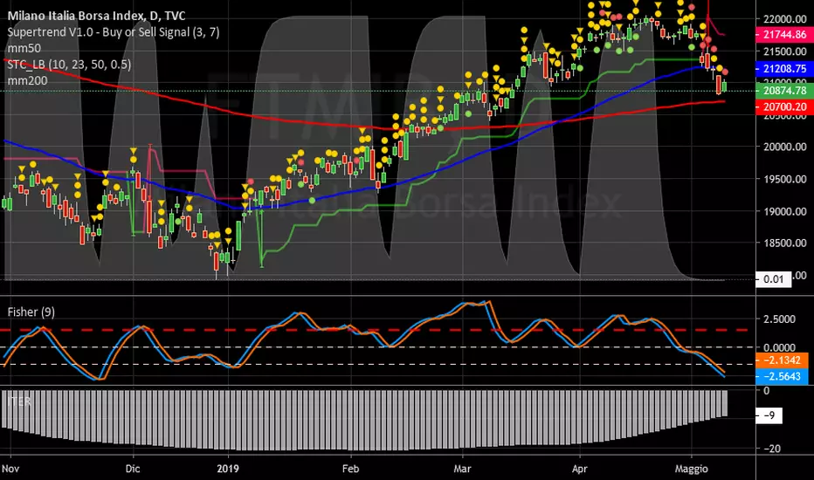Click the 22000.00 price axis label
Image resolution: width=814 pixels, height=480 pixels.
click(785, 19)
